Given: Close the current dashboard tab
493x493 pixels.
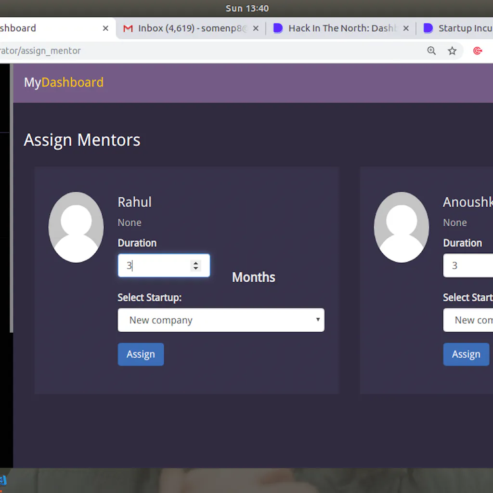Looking at the screenshot, I should coord(105,28).
